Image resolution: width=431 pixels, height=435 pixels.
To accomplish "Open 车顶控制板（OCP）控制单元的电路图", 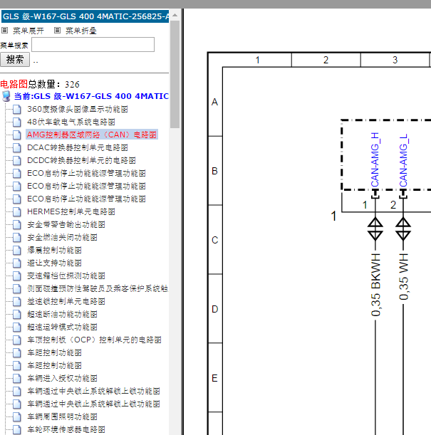I will coord(94,340).
